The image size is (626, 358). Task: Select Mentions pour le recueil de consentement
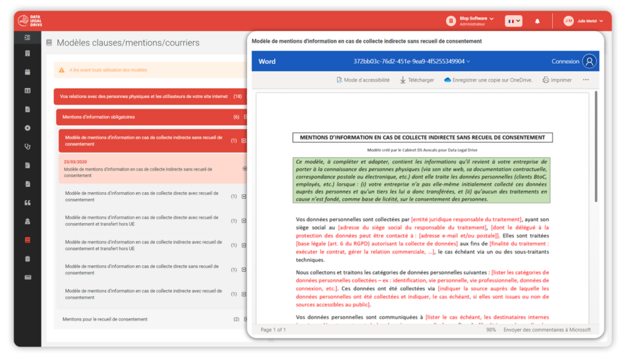[x=152, y=319]
